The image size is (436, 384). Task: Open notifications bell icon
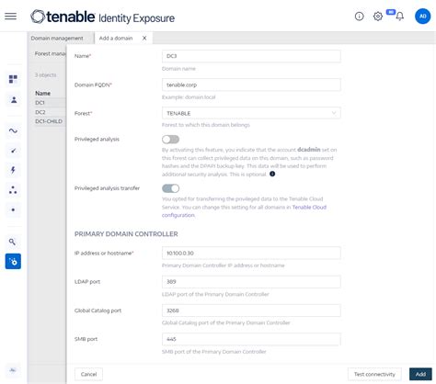pyautogui.click(x=399, y=17)
